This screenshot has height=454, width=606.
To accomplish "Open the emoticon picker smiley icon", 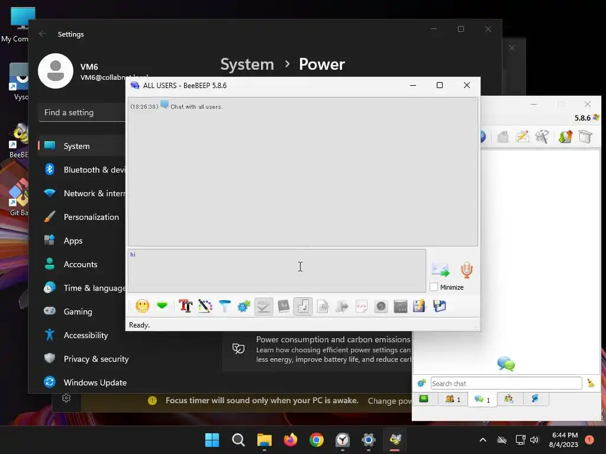I will point(142,306).
